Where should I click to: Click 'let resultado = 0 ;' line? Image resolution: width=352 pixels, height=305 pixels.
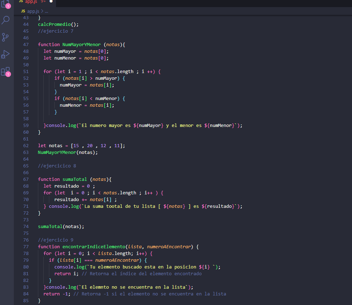pos(69,186)
